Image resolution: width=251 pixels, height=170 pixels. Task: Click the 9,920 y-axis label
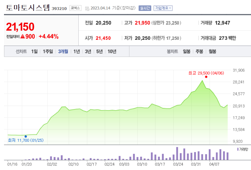pos(238,141)
